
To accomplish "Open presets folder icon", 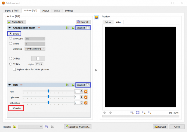I will 14,127.
